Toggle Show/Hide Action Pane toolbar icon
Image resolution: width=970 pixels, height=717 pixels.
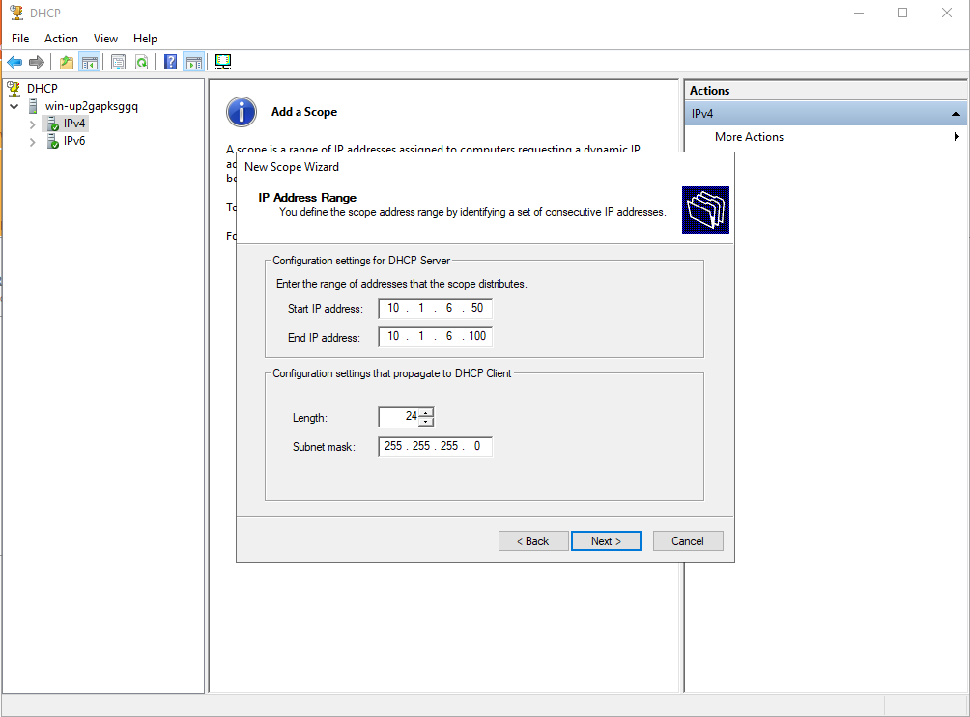193,62
